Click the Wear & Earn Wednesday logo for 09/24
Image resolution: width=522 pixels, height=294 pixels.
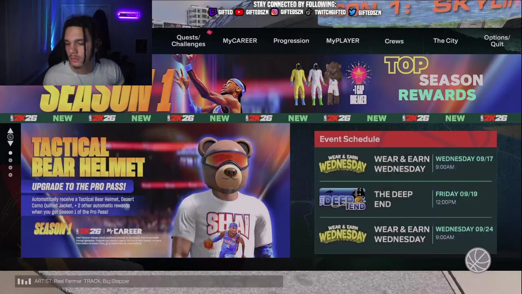(343, 234)
